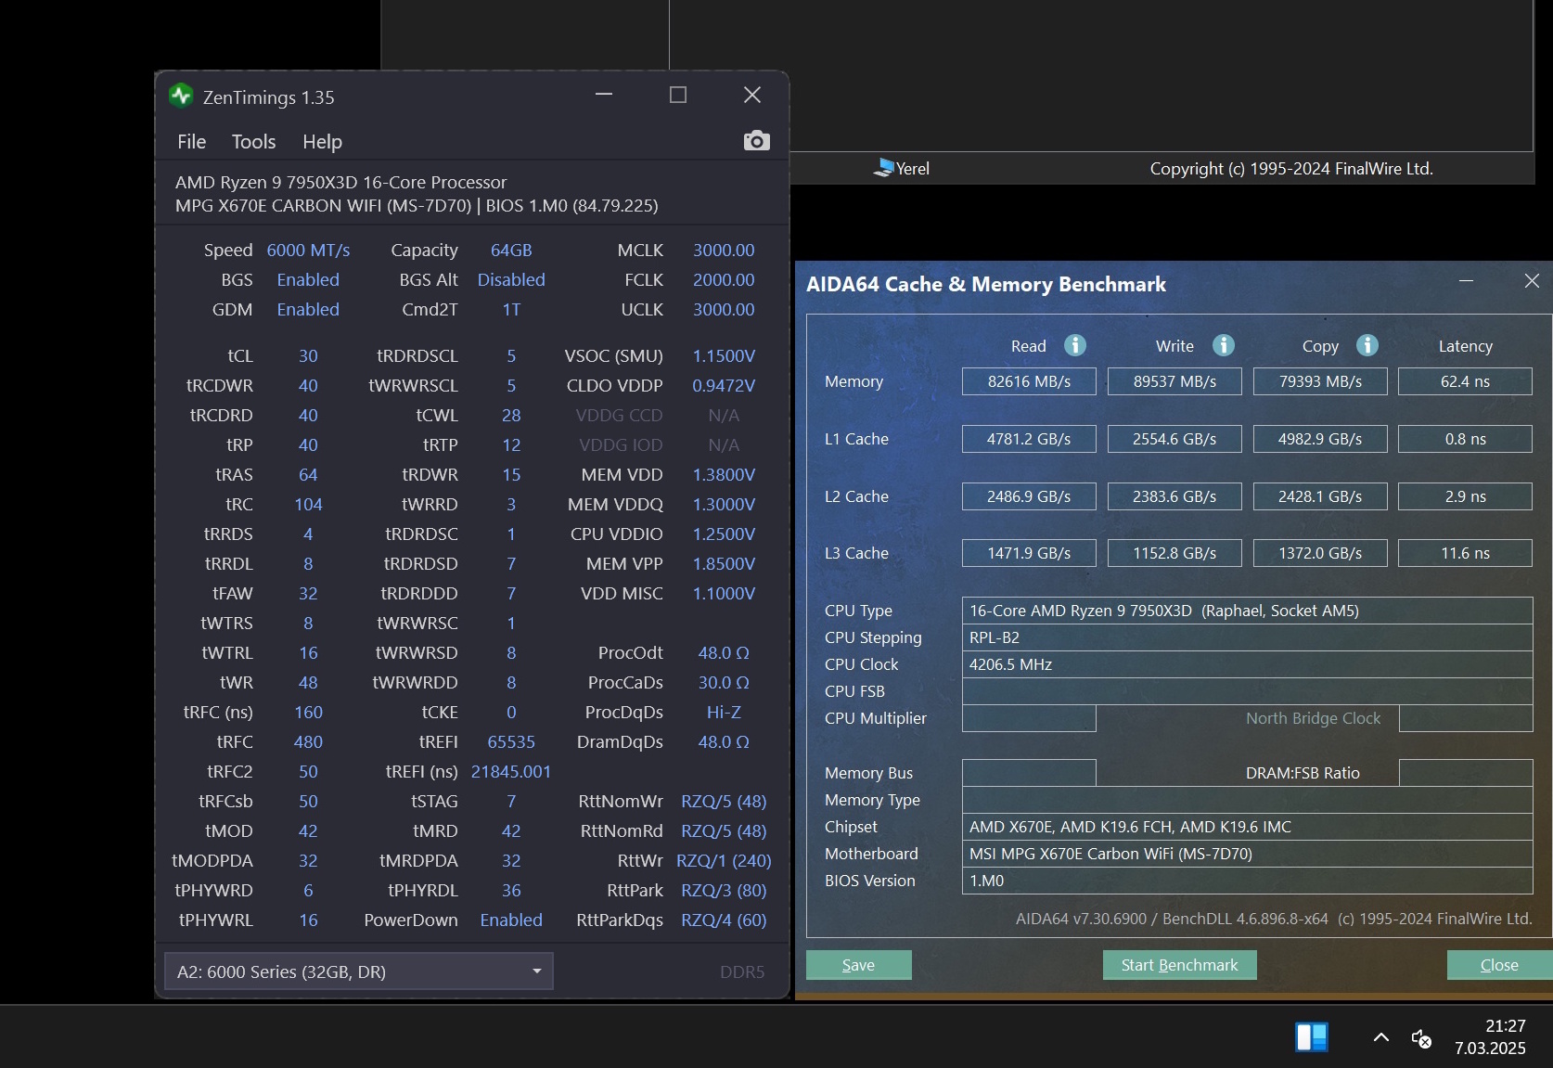This screenshot has width=1553, height=1068.
Task: Click the tCL value 30
Action: (x=308, y=356)
